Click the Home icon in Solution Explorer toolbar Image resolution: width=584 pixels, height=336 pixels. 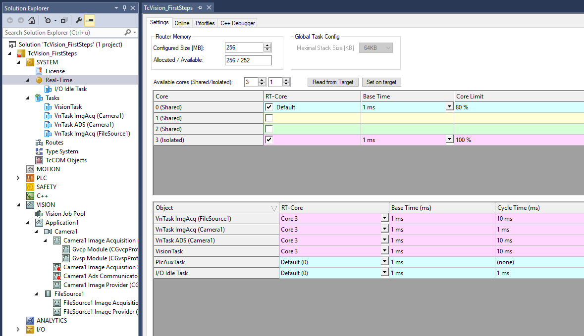point(32,20)
